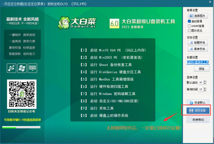This screenshot has width=214, height=144.
Task: Click the 默认启动 value field
Action: click(201, 82)
